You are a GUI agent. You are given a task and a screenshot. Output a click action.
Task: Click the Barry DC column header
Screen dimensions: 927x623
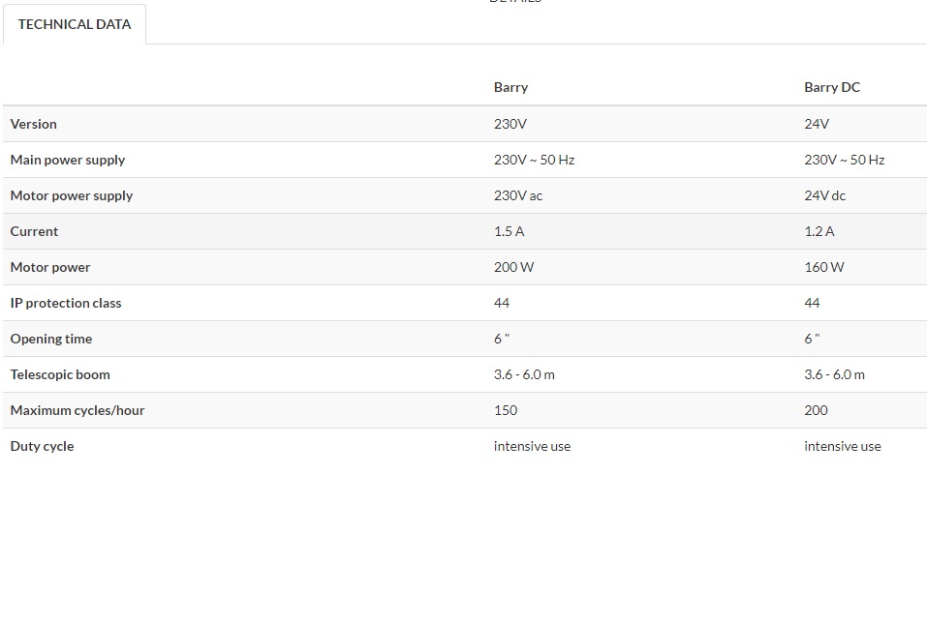coord(831,87)
